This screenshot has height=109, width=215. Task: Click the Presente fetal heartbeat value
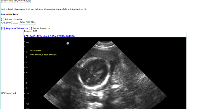20,9
